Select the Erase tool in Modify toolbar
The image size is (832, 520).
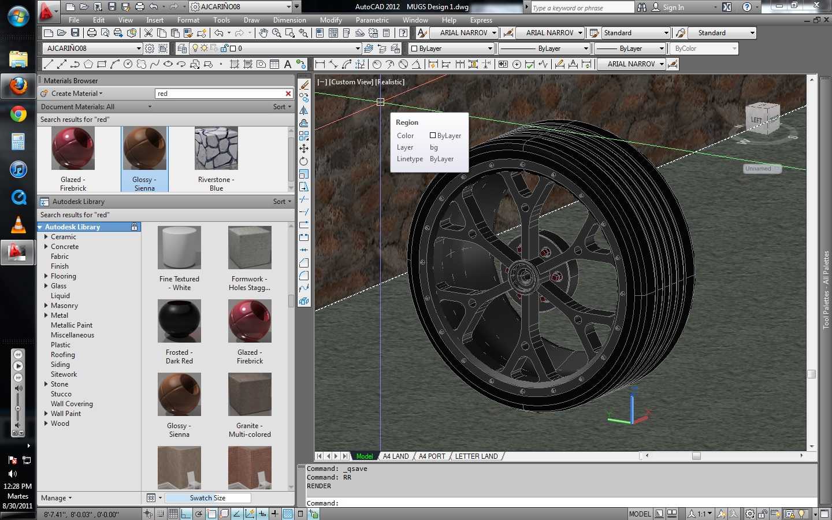click(x=304, y=85)
